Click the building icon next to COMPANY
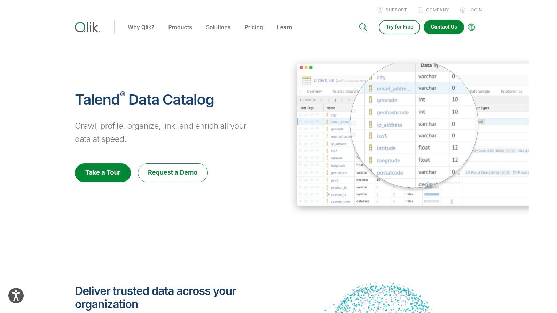557x313 pixels. (420, 10)
